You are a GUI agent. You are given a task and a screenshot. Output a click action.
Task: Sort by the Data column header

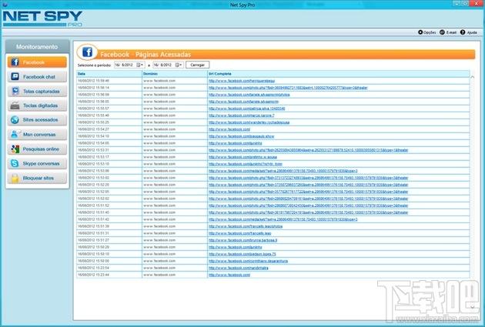[x=109, y=74]
